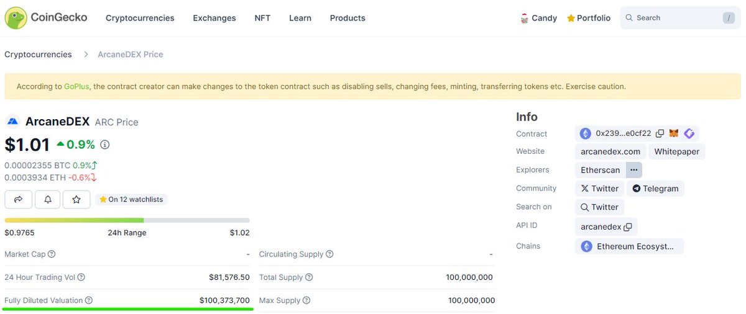
Task: Click the Max Supply info icon
Action: click(x=306, y=300)
